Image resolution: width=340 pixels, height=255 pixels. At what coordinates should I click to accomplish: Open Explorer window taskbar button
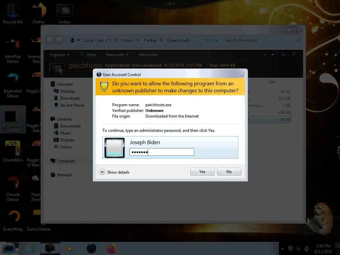click(50, 248)
